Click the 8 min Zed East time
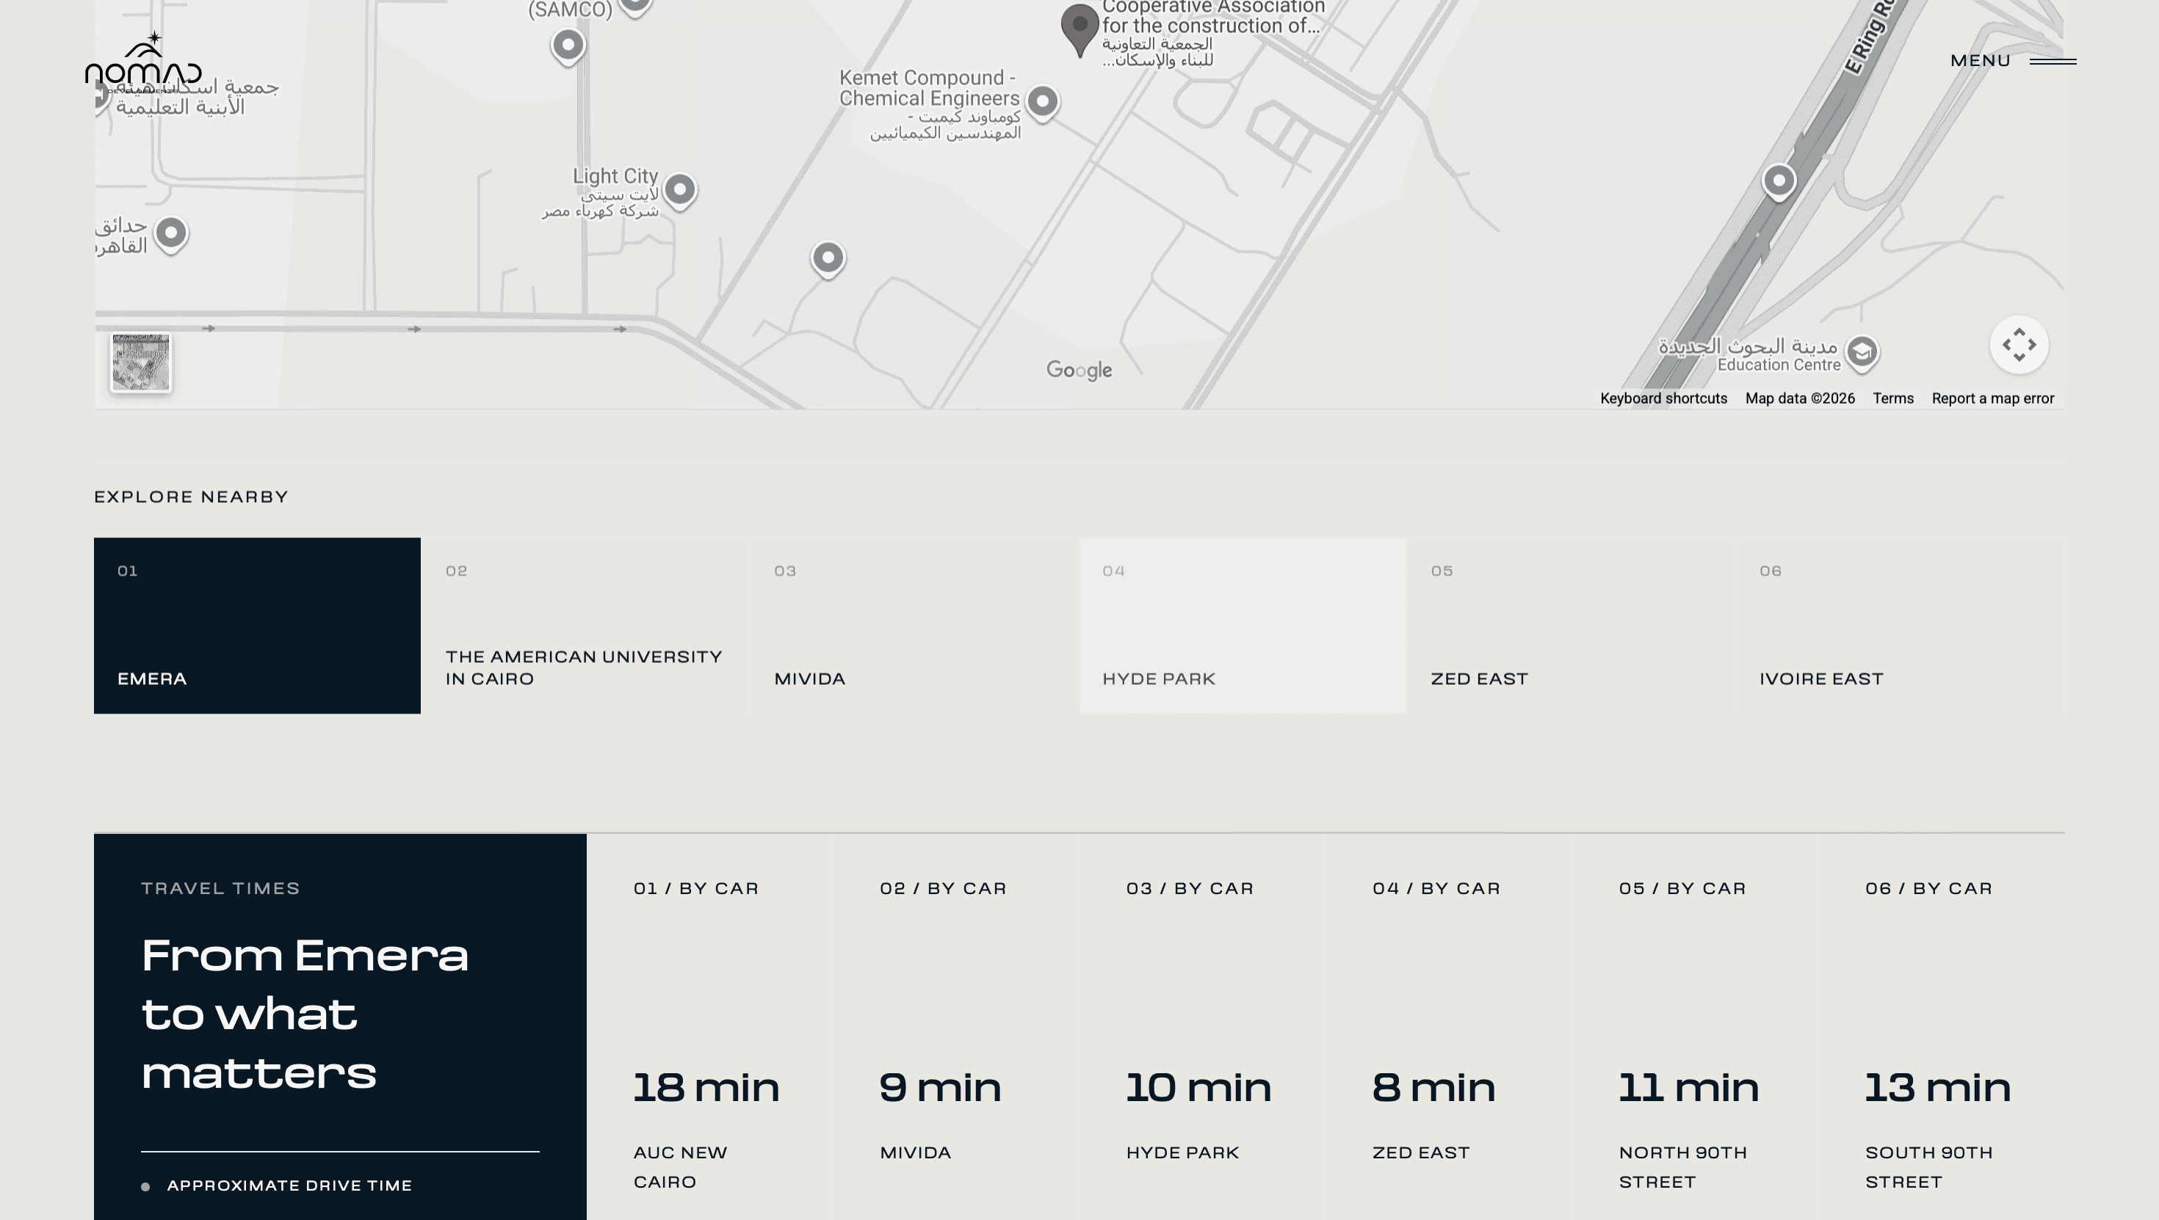Image resolution: width=2159 pixels, height=1220 pixels. (1433, 1088)
